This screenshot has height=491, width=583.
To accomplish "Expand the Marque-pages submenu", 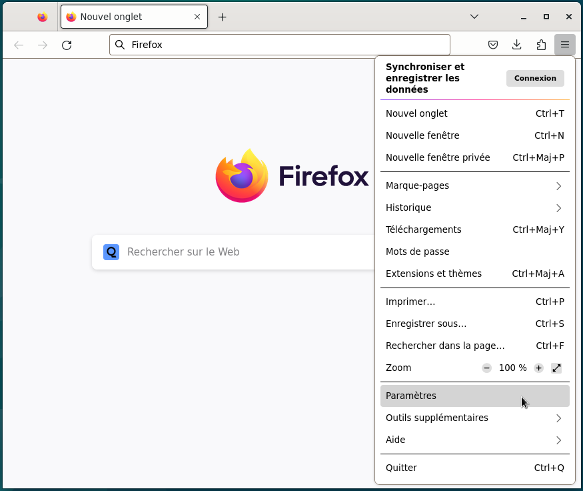I will coord(475,185).
